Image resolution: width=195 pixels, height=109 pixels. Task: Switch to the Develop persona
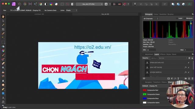point(25,4)
